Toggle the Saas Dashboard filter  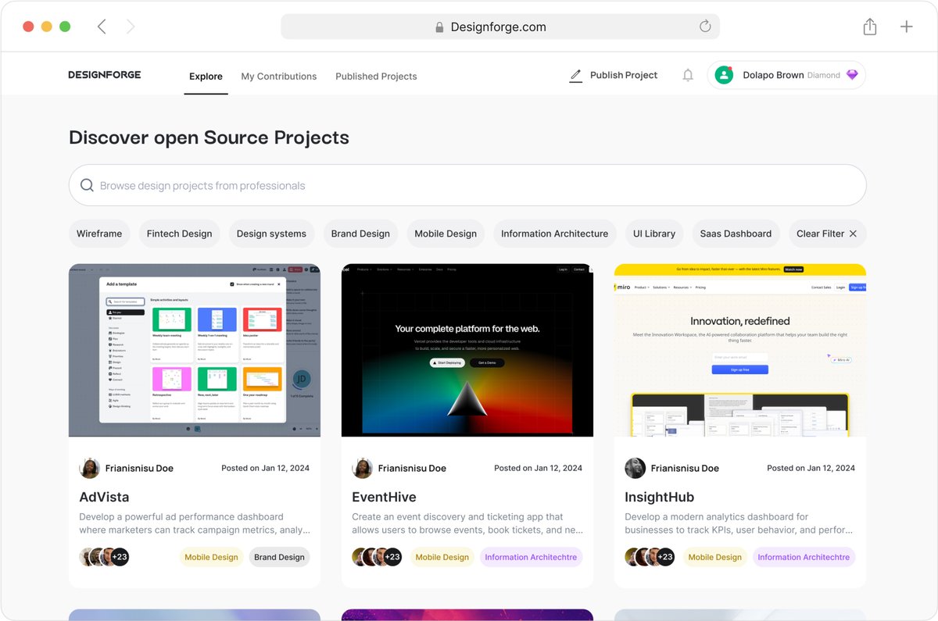736,233
